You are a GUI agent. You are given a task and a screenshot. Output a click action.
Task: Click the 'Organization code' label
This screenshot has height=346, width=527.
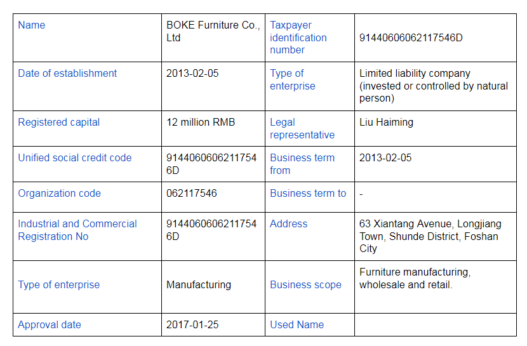pyautogui.click(x=59, y=194)
